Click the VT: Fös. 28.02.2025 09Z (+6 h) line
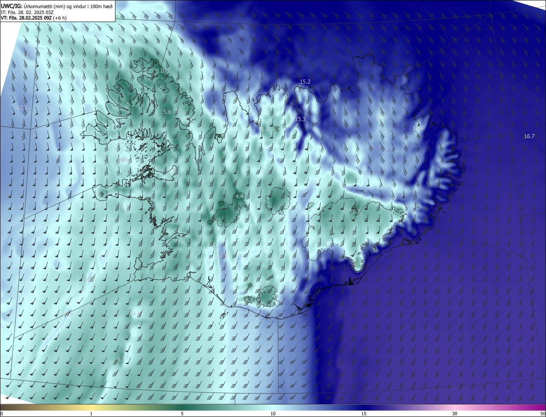This screenshot has height=417, width=546. [34, 18]
